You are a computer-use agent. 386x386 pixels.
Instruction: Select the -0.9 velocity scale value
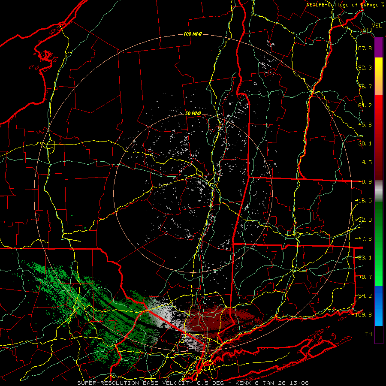tap(365, 182)
